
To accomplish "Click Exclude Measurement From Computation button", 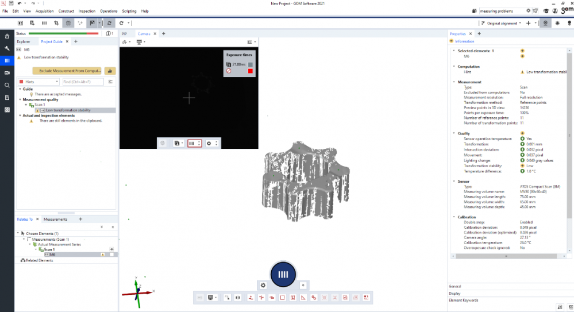I will click(67, 71).
